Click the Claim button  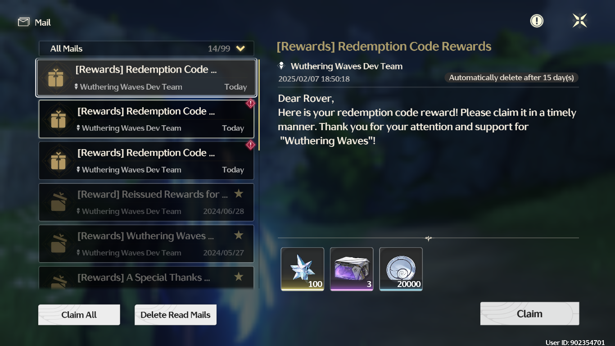(x=529, y=314)
